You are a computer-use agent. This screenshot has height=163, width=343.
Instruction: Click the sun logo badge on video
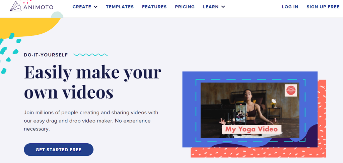(291, 90)
